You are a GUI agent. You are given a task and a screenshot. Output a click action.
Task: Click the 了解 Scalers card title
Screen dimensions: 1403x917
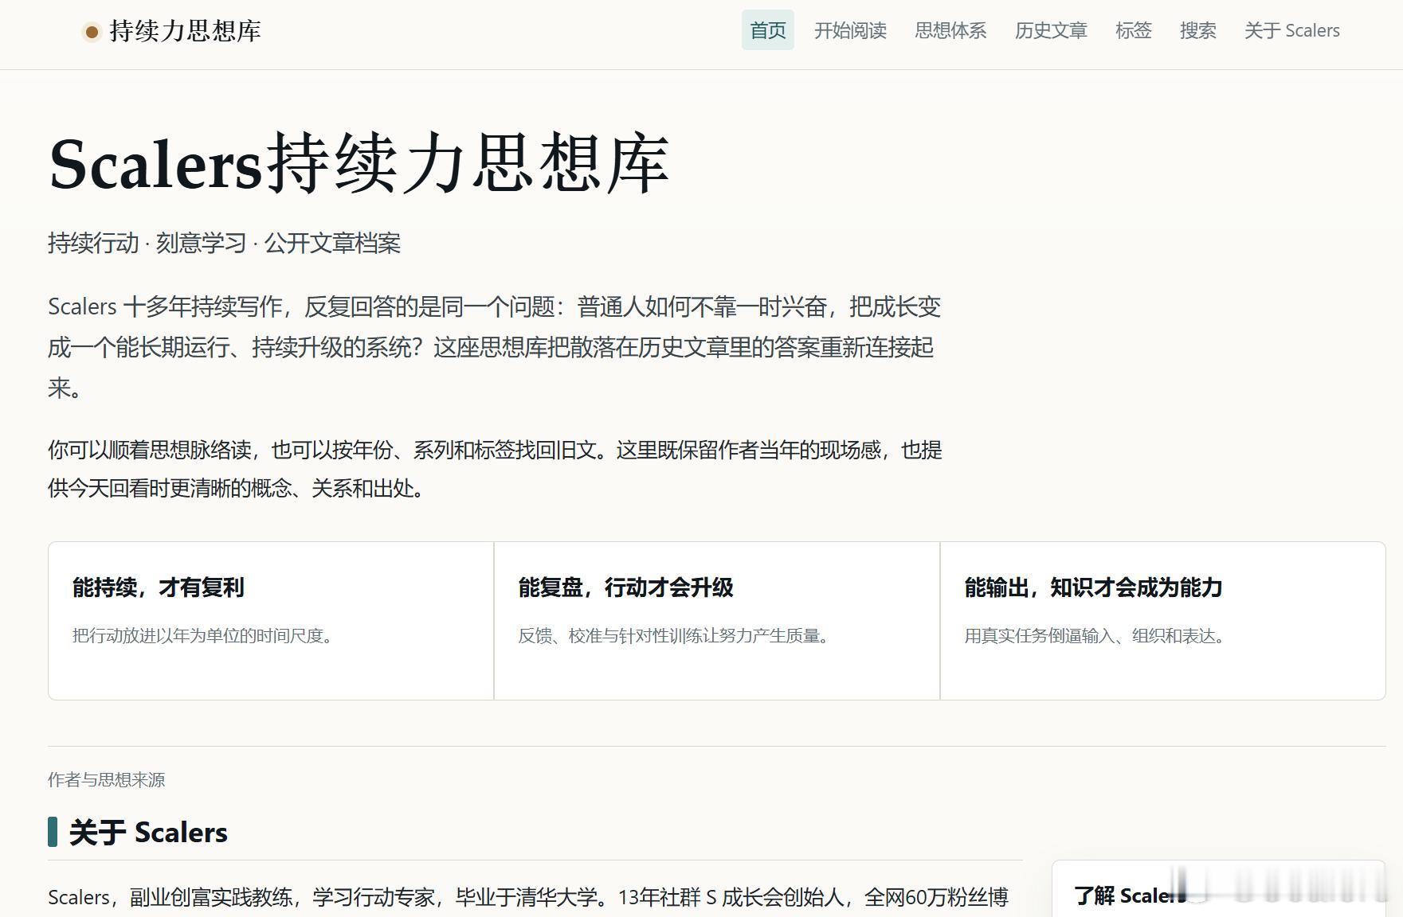tap(1130, 896)
